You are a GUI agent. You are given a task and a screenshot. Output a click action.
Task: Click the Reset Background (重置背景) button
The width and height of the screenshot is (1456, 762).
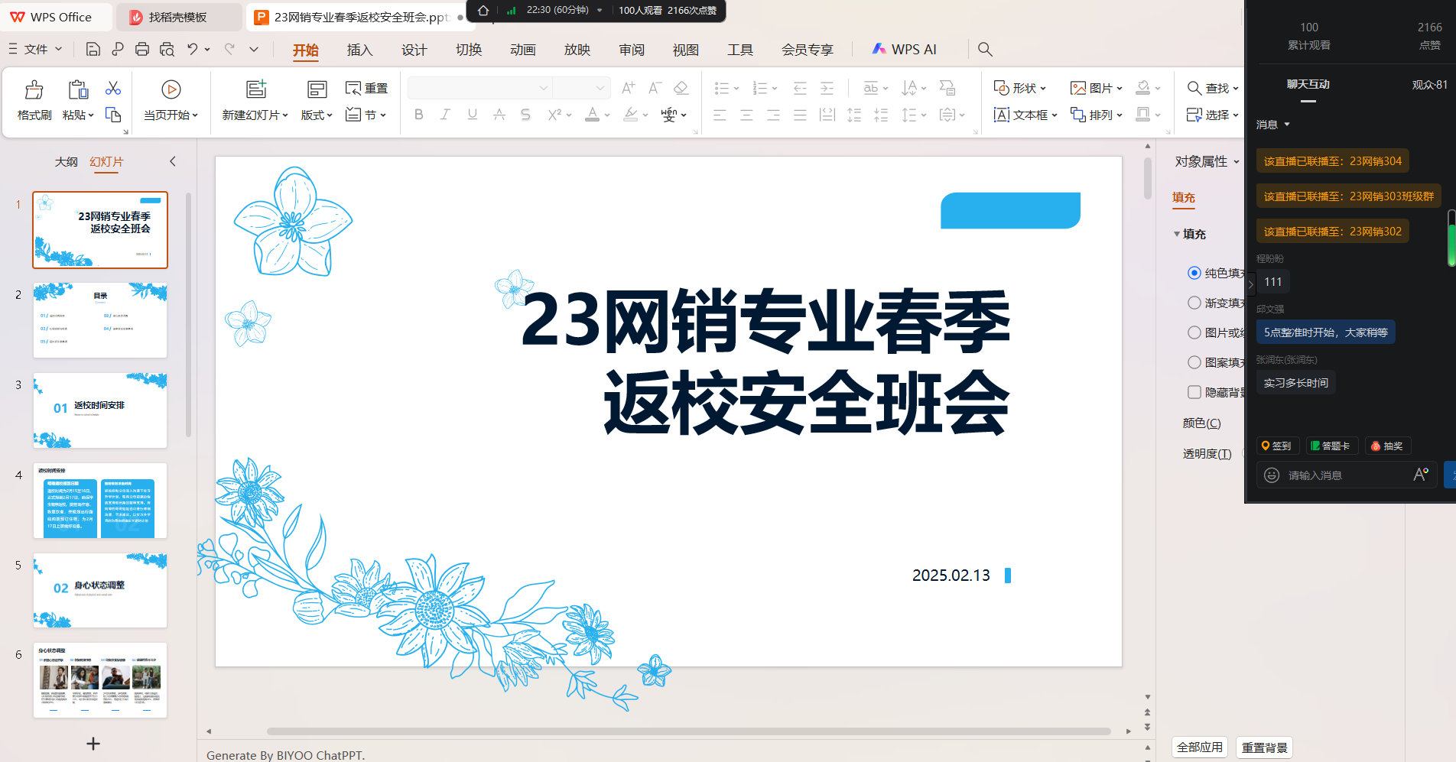[x=1264, y=747]
